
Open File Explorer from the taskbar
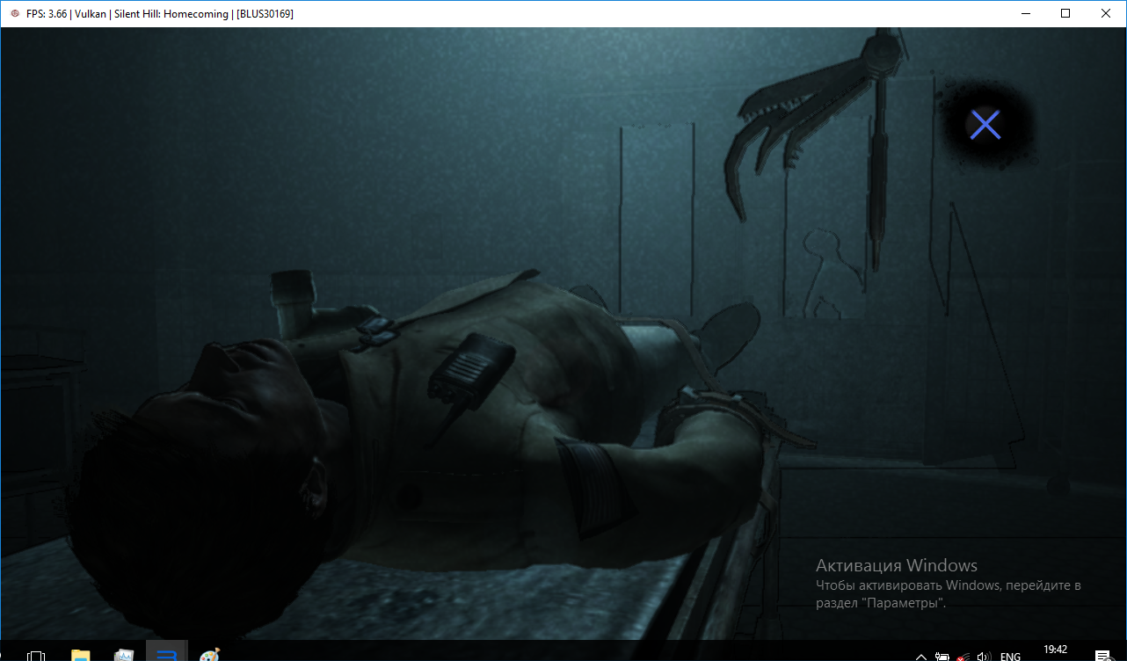[x=80, y=655]
